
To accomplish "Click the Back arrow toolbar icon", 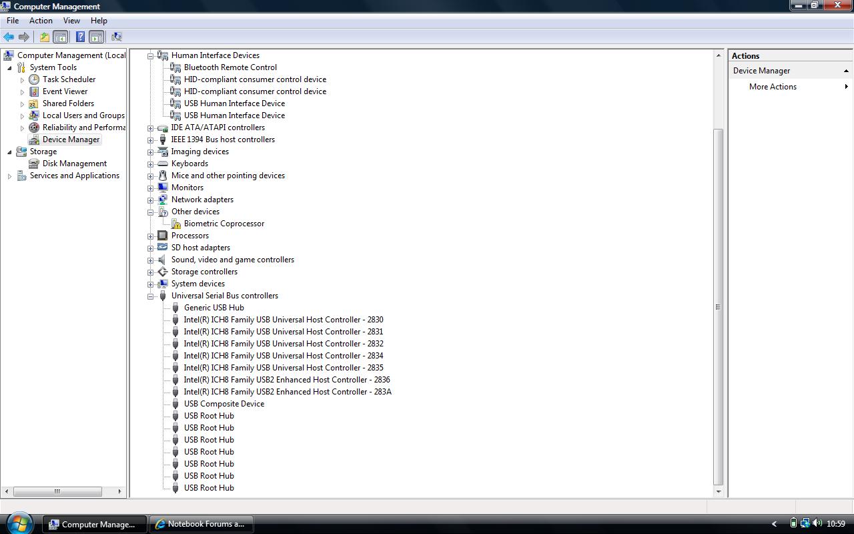I will pyautogui.click(x=9, y=37).
